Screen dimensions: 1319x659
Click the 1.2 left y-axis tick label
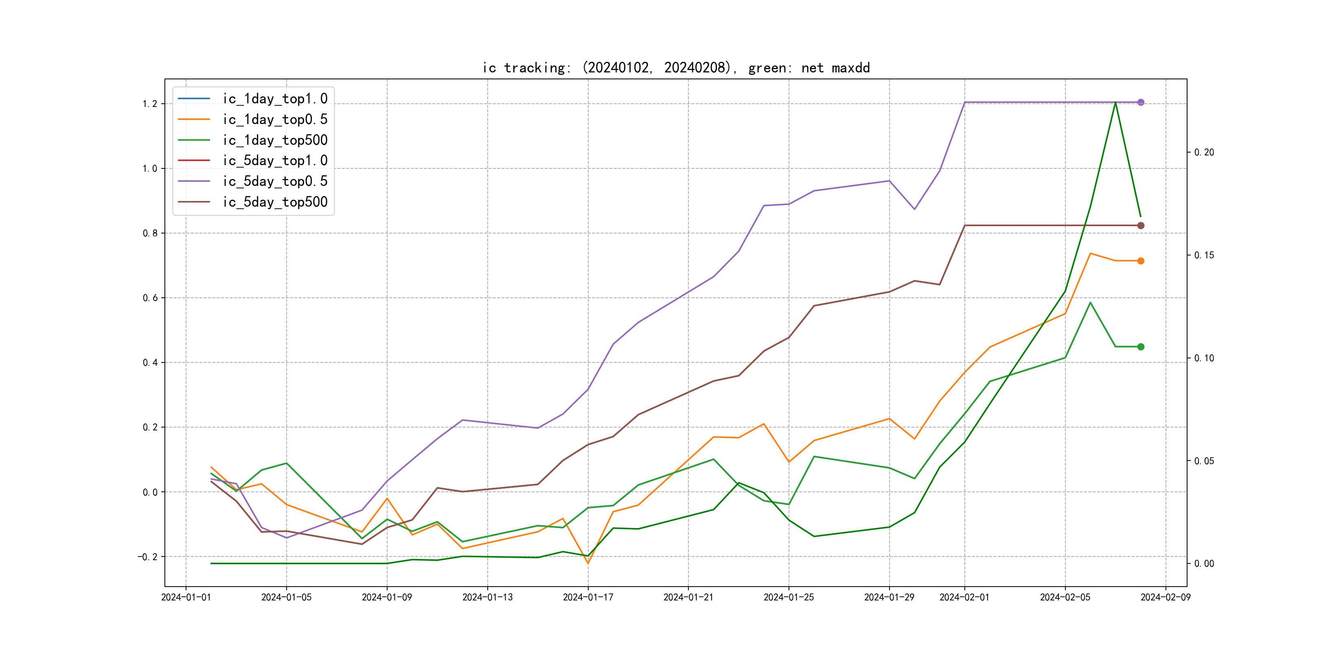tap(149, 104)
